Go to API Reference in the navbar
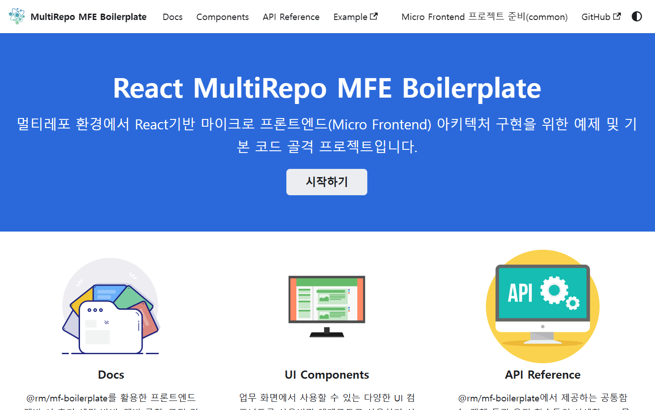Image resolution: width=655 pixels, height=410 pixels. (x=291, y=17)
